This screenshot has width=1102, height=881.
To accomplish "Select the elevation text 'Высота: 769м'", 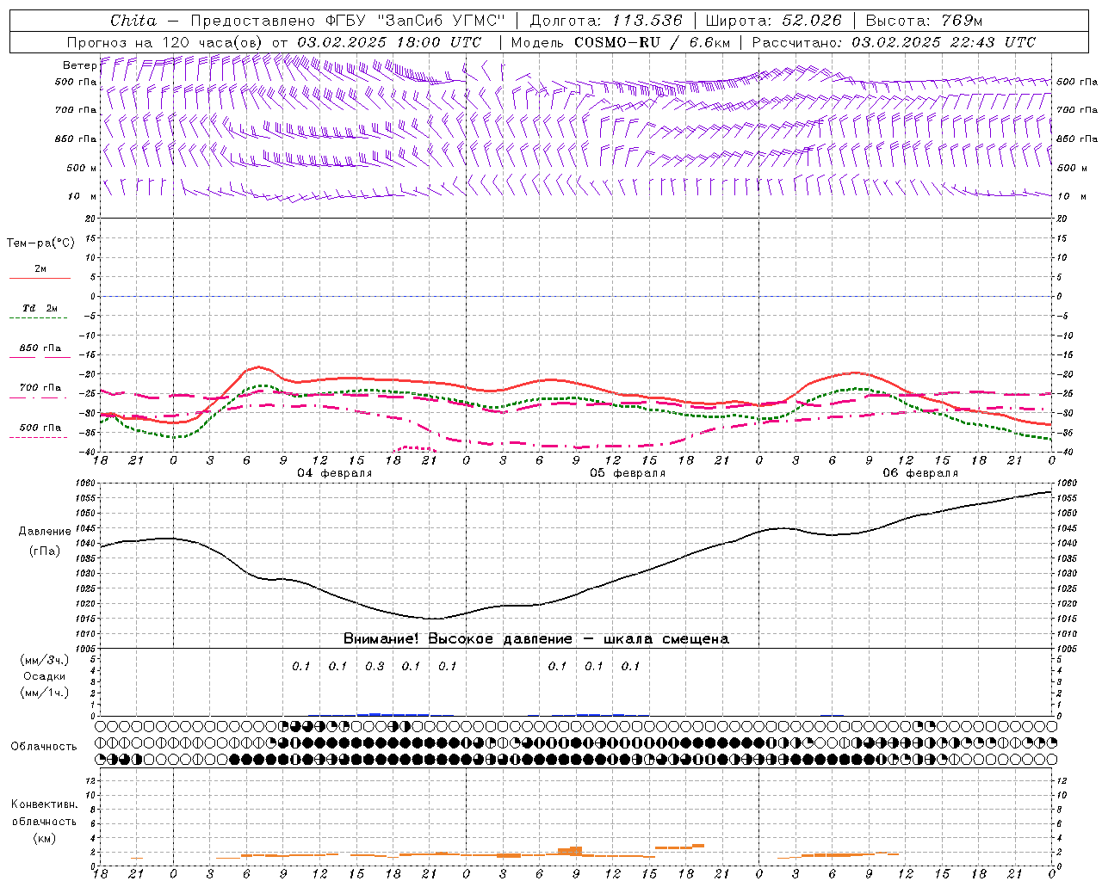I will [x=924, y=21].
